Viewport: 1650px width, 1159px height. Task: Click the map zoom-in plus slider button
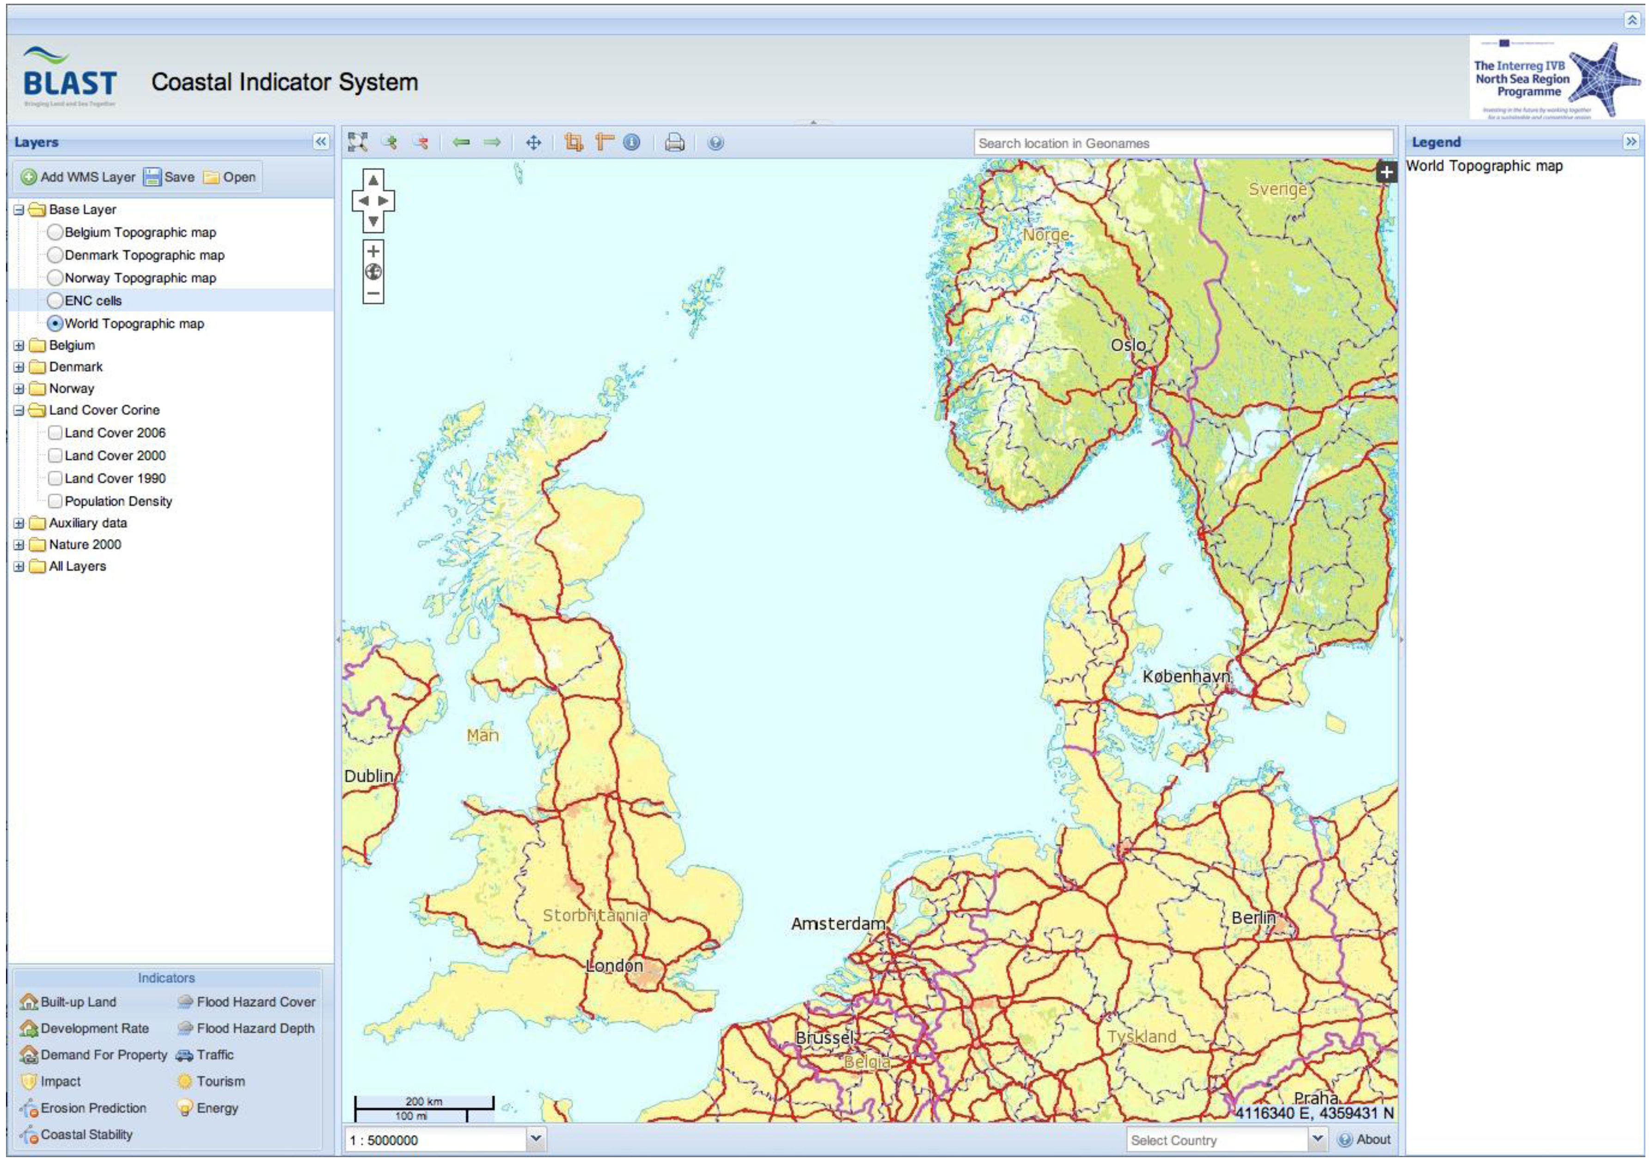[x=373, y=251]
